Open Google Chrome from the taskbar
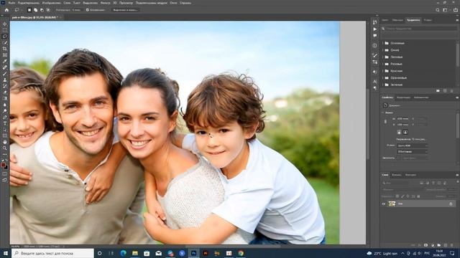Viewport: 460px width, 258px height. [x=241, y=253]
